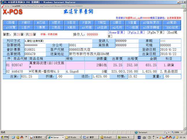Click the END結束 button

pos(173,27)
